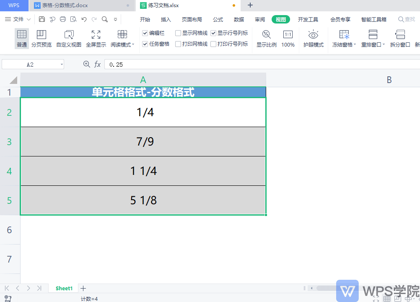Expand the 文件 menu arrow

click(29, 19)
